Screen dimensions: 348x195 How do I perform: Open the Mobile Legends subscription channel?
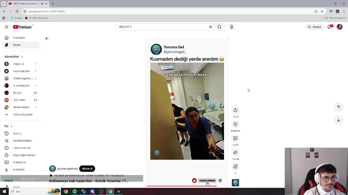[21, 78]
